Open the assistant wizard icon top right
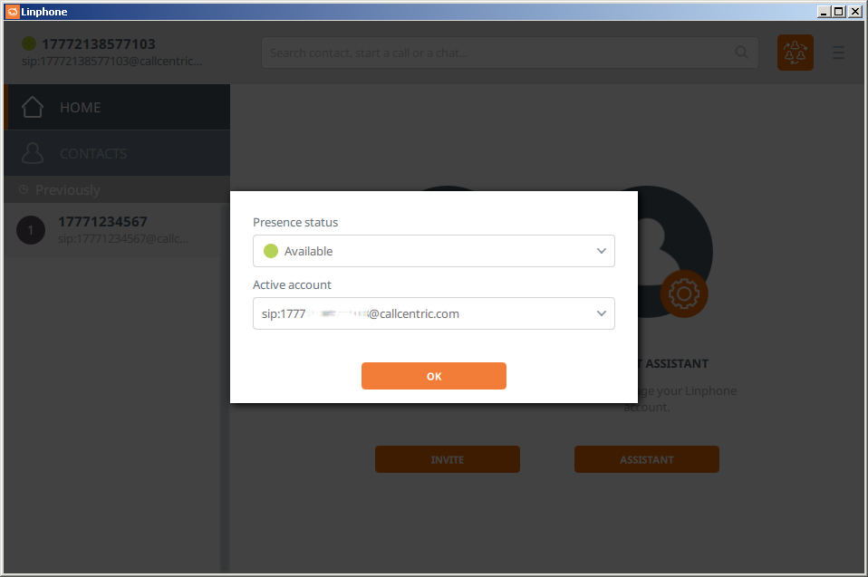 tap(795, 53)
